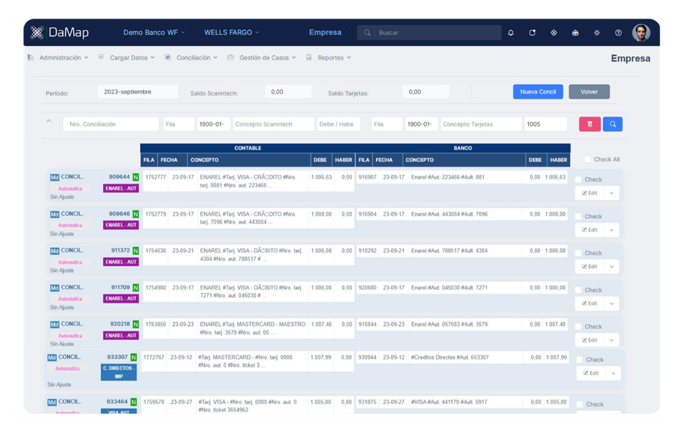Run the blue magnifier search icon
The height and width of the screenshot is (434, 683).
click(612, 123)
